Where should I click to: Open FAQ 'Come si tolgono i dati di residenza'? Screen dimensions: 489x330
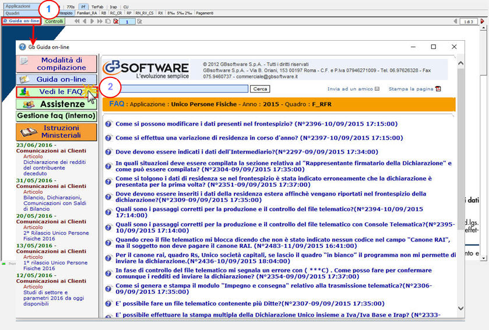pyautogui.click(x=273, y=182)
